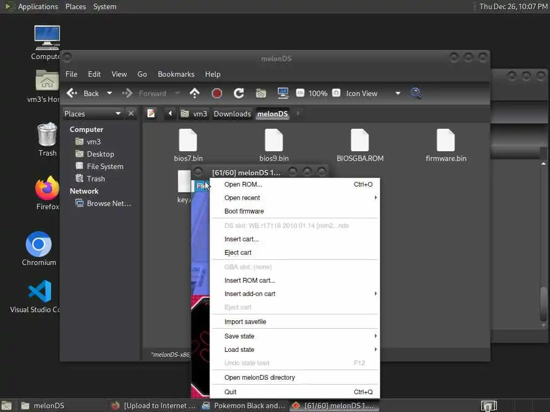Expand the Save state submenu

coord(295,336)
